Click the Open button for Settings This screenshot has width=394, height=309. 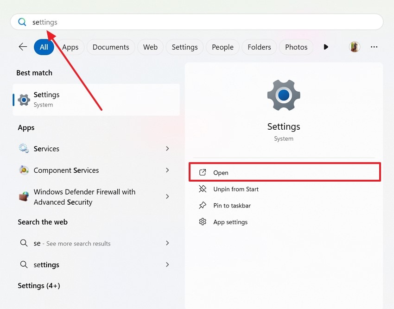coord(285,172)
